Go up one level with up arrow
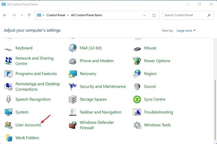 29,15
